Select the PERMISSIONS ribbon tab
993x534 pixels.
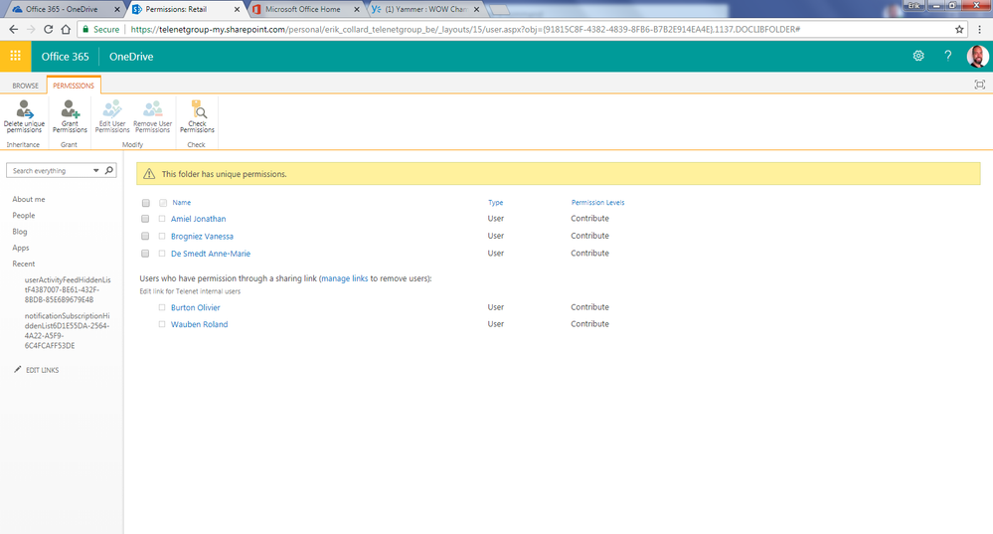coord(74,86)
